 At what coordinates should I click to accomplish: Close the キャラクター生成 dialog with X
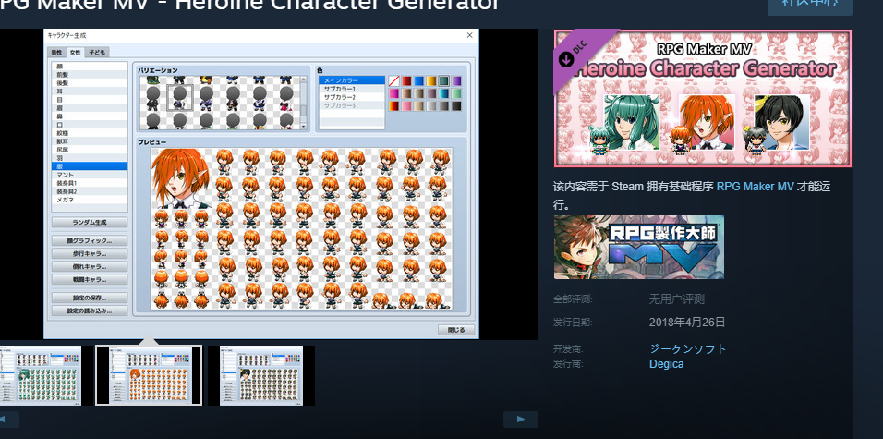coord(469,35)
